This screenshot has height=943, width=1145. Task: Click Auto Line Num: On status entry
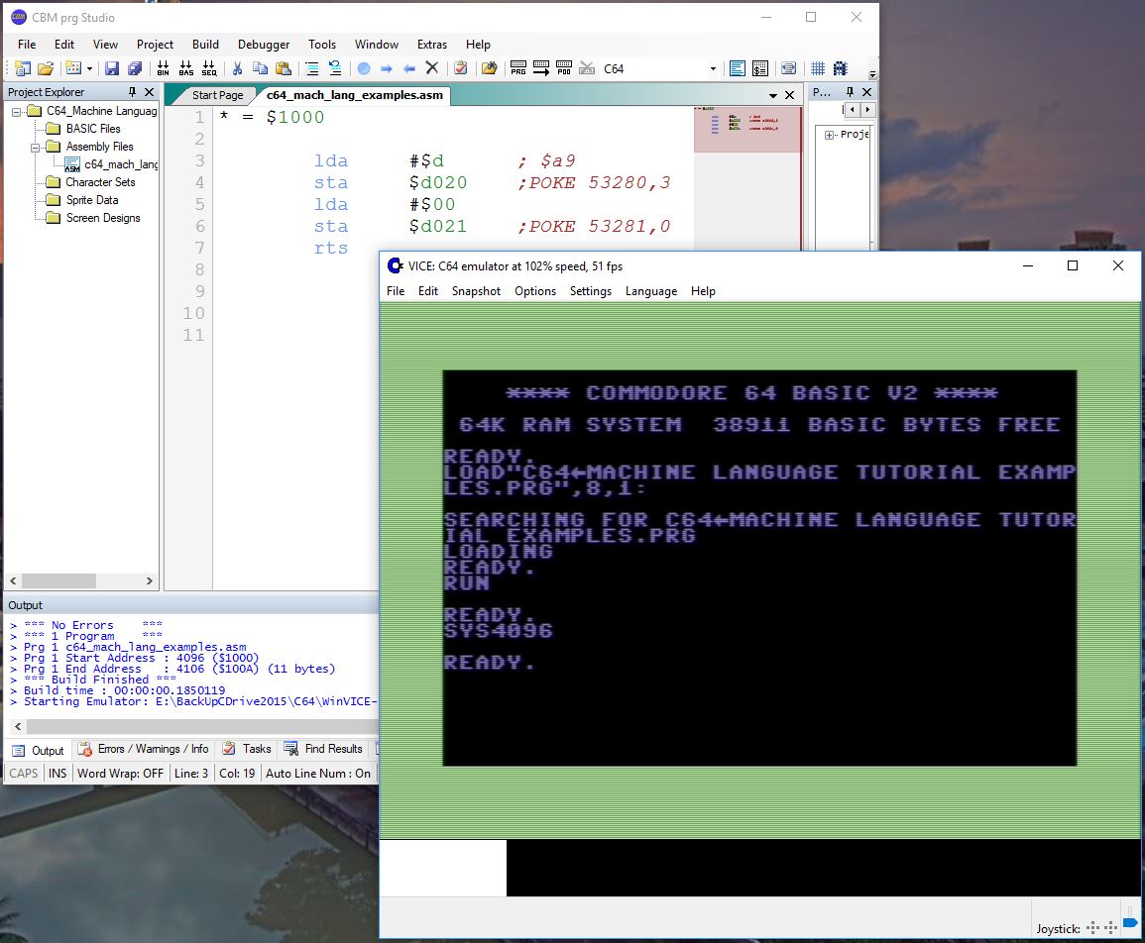click(318, 773)
